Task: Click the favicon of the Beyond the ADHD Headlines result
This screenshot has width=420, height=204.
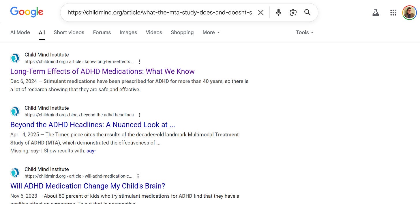Action: pos(15,111)
